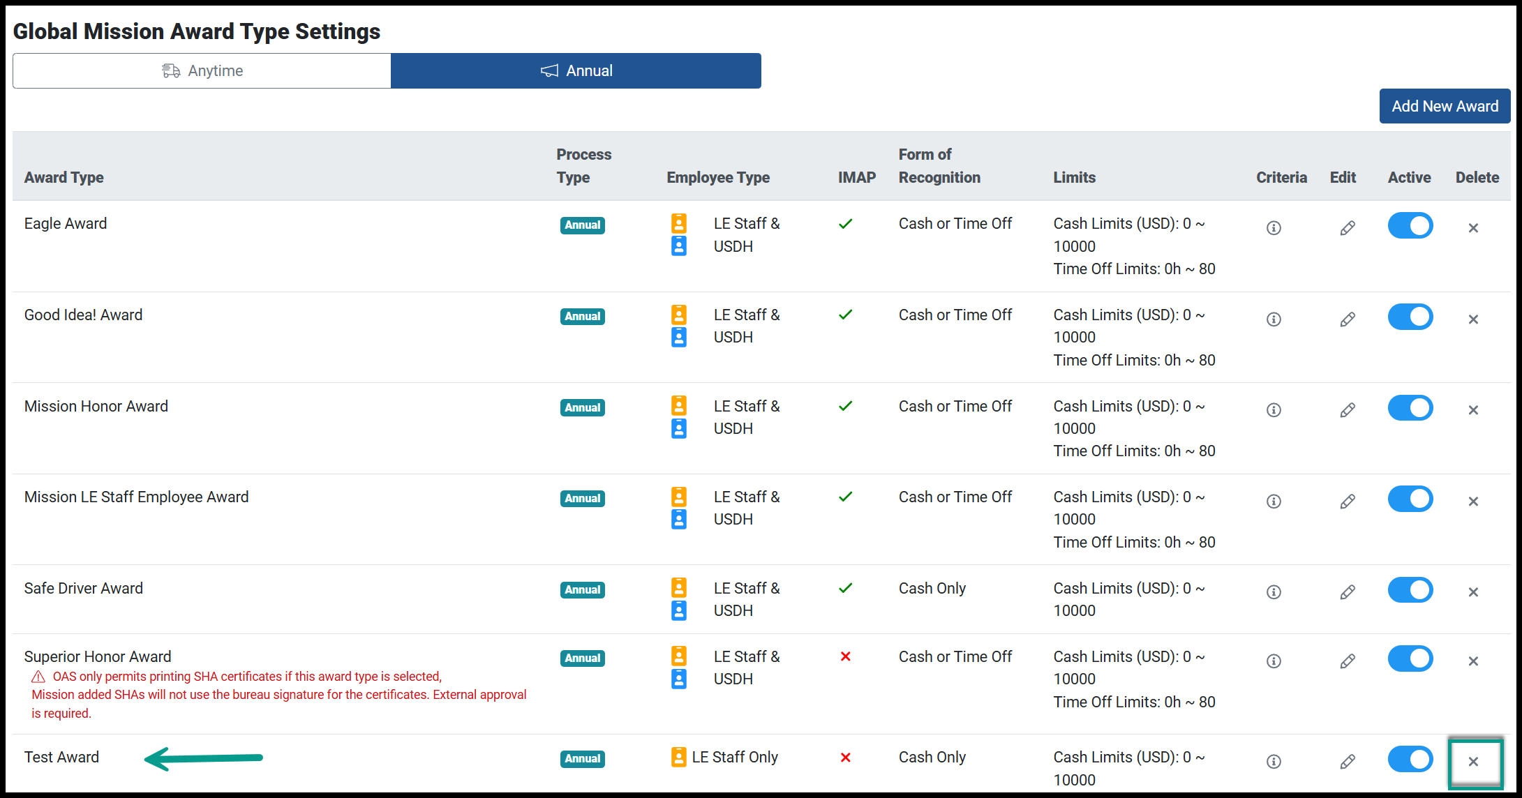Click the Good Idea! Award name
This screenshot has height=798, width=1522.
83,315
